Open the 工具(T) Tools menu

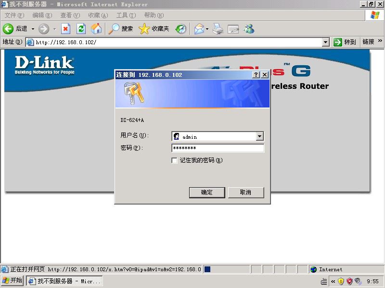pos(126,15)
